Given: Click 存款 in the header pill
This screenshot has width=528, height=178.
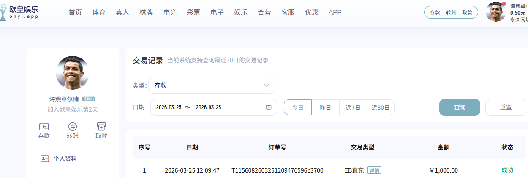Looking at the screenshot, I should [435, 12].
